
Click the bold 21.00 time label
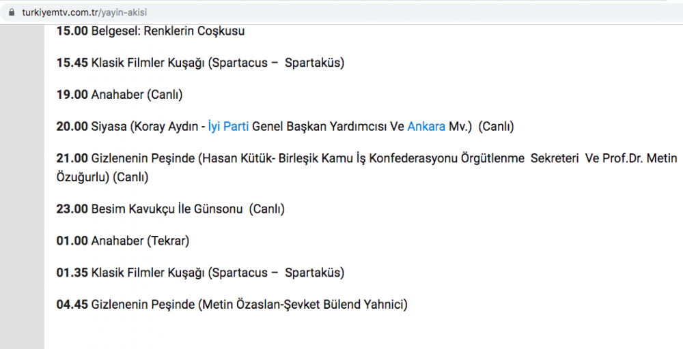click(x=72, y=159)
